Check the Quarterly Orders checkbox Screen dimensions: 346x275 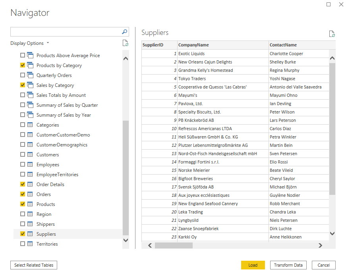coord(23,75)
